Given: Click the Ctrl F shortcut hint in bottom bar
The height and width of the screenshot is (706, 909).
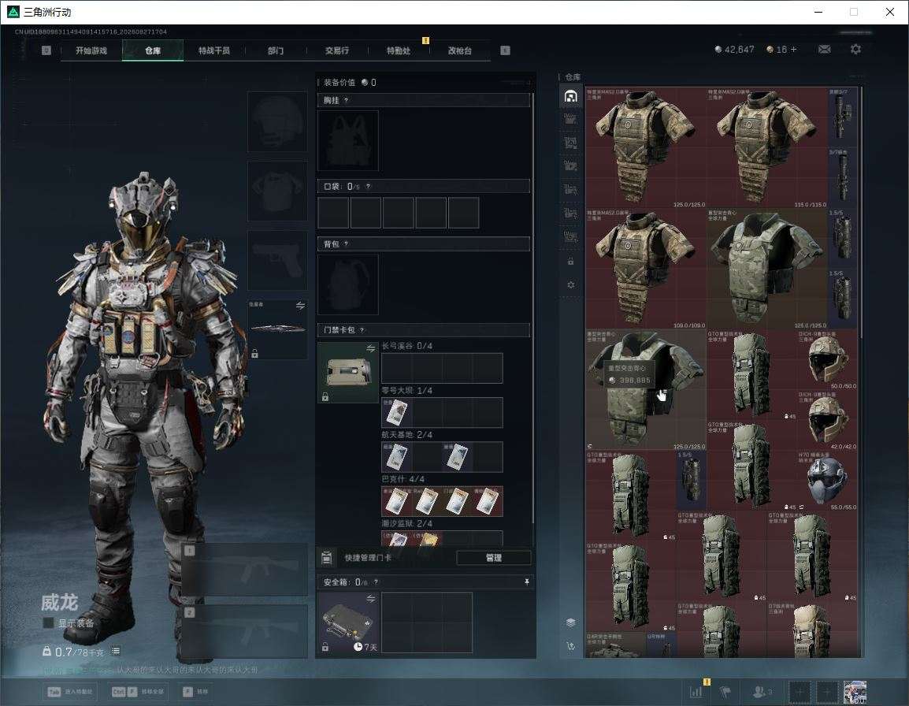Looking at the screenshot, I should 138,692.
